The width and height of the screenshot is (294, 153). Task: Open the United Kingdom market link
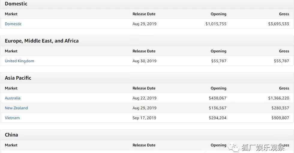pos(19,61)
